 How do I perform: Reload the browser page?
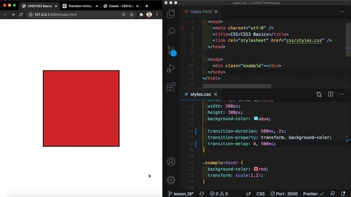(21, 15)
